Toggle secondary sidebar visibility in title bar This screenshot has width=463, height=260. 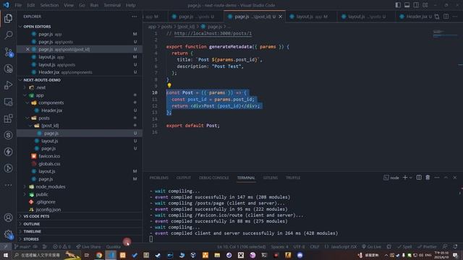(x=416, y=5)
